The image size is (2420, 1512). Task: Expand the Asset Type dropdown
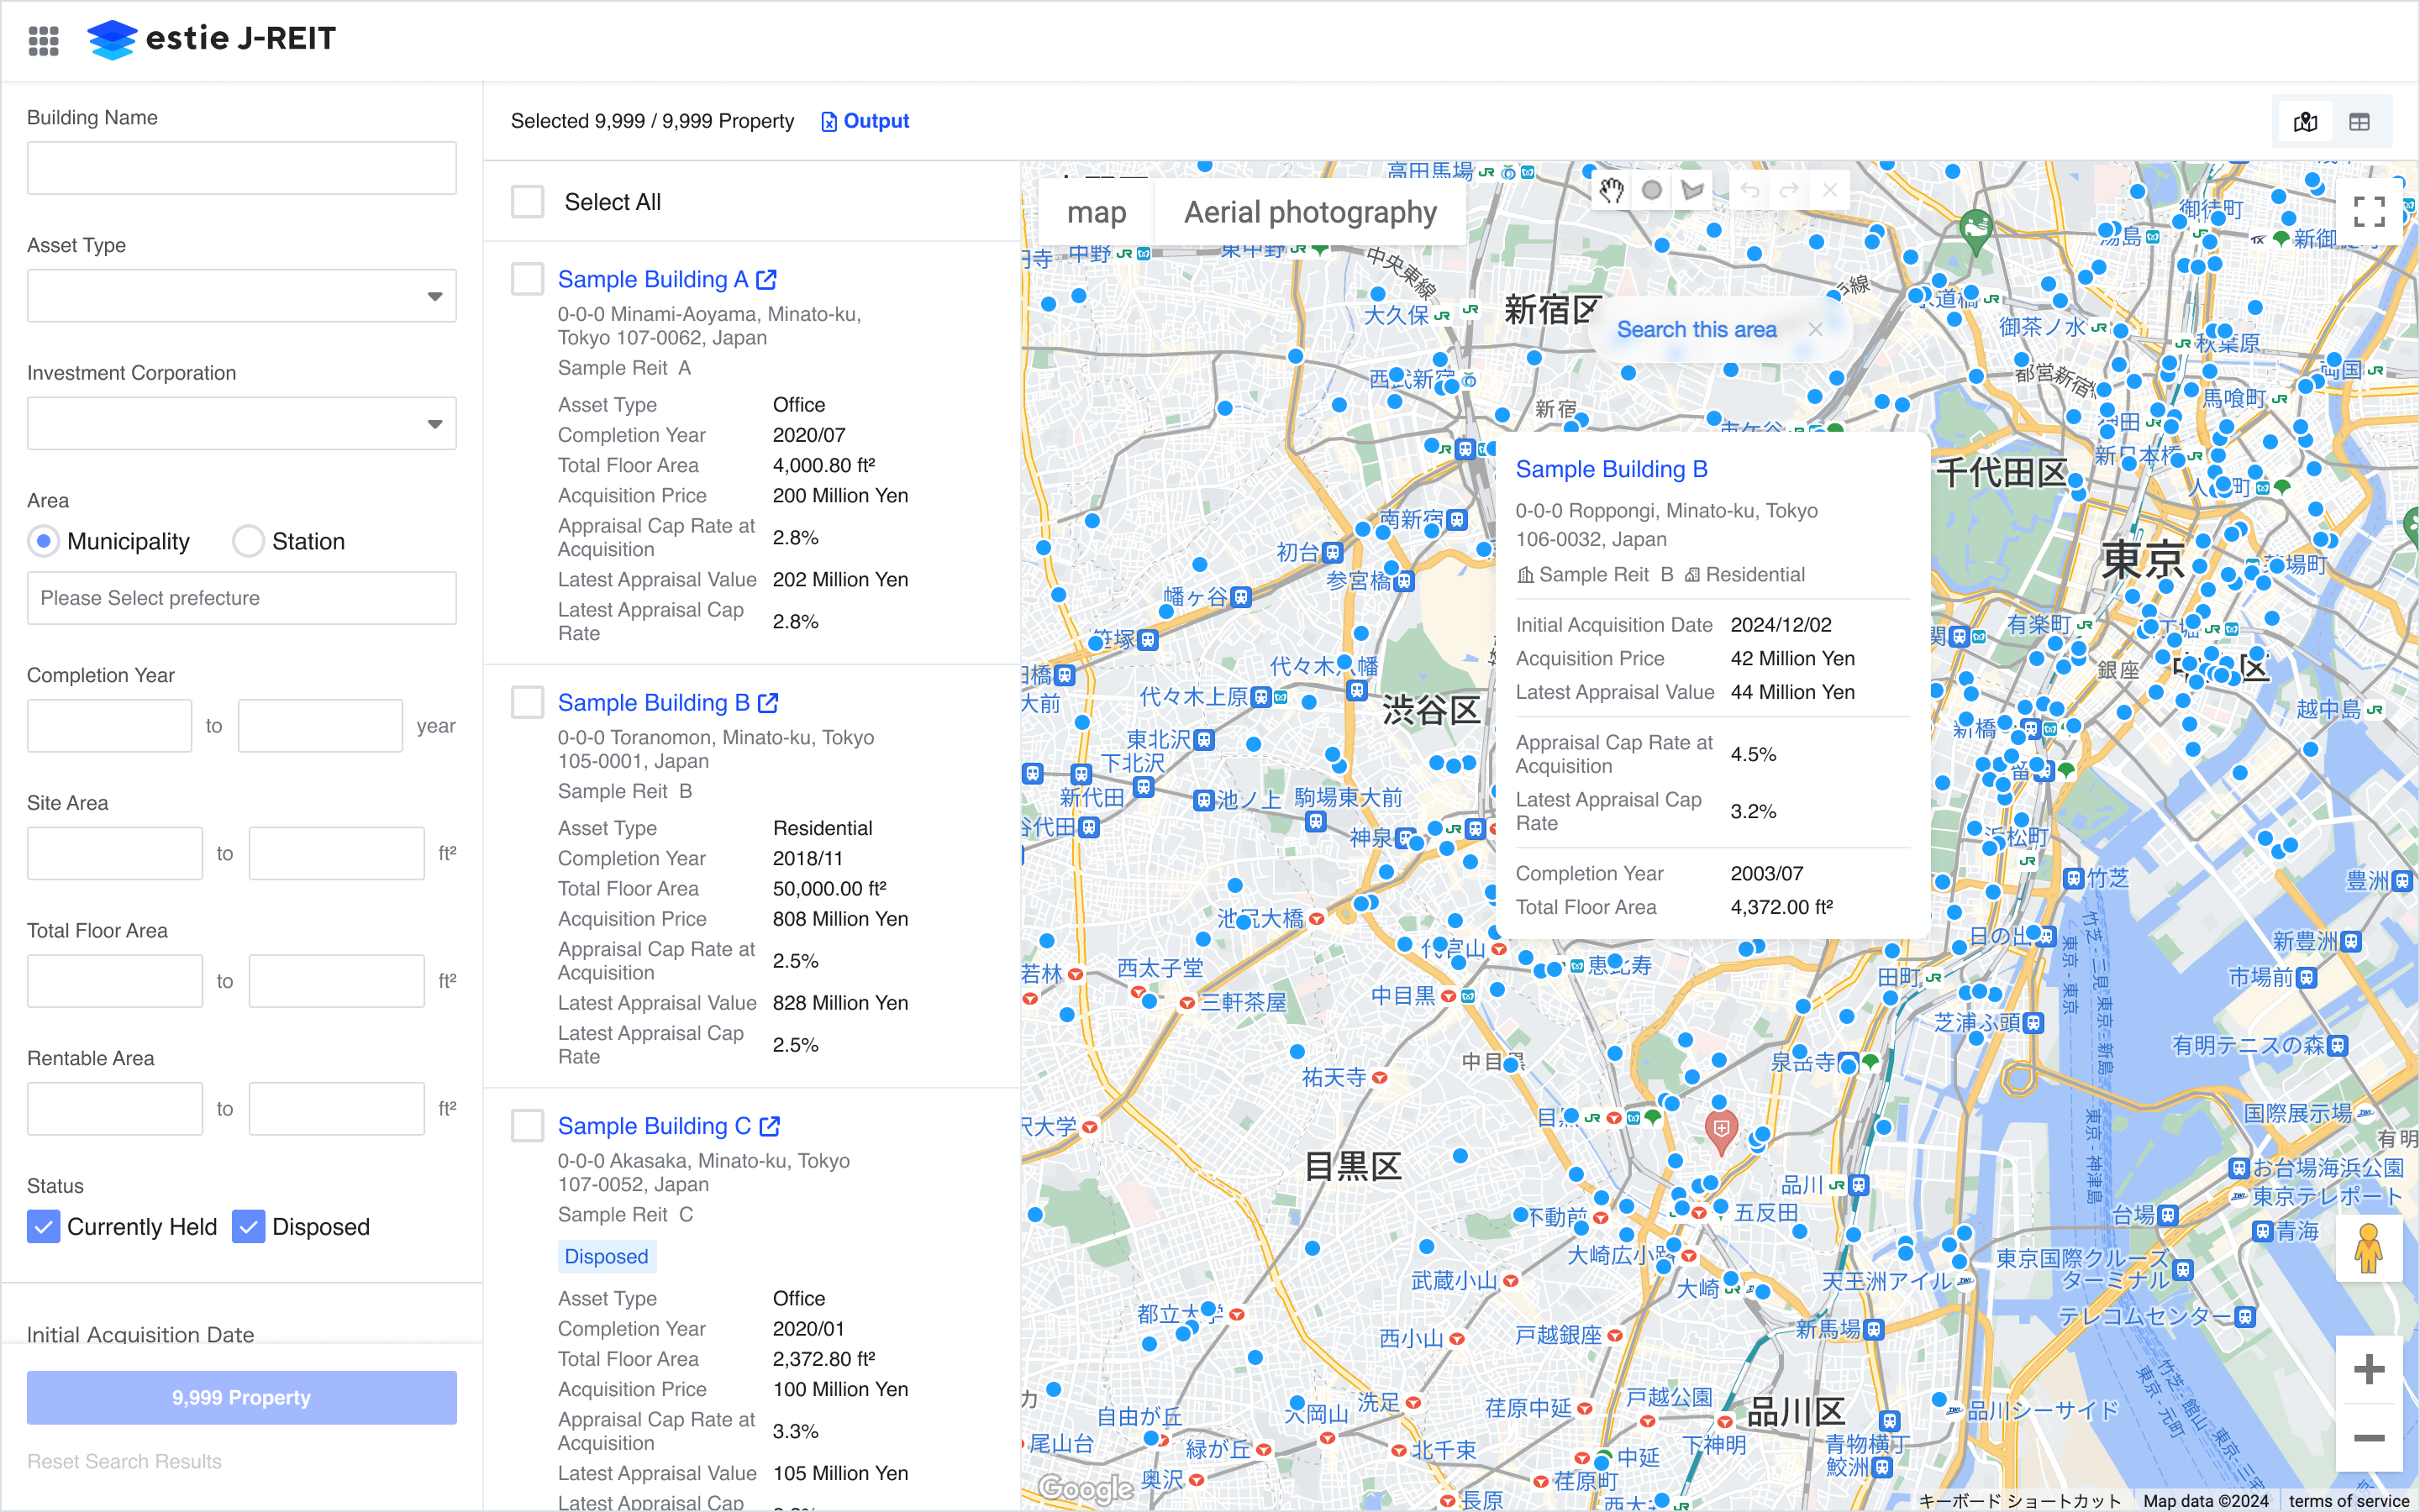(x=242, y=296)
